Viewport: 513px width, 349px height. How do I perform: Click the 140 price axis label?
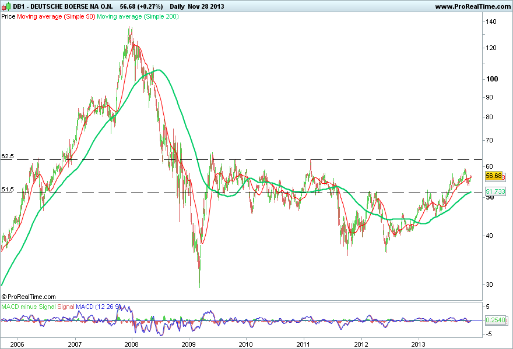(x=491, y=22)
